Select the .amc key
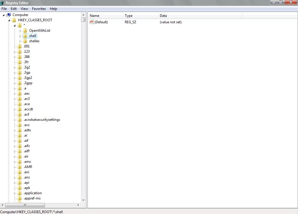This screenshot has width=298, height=214. 27,162
